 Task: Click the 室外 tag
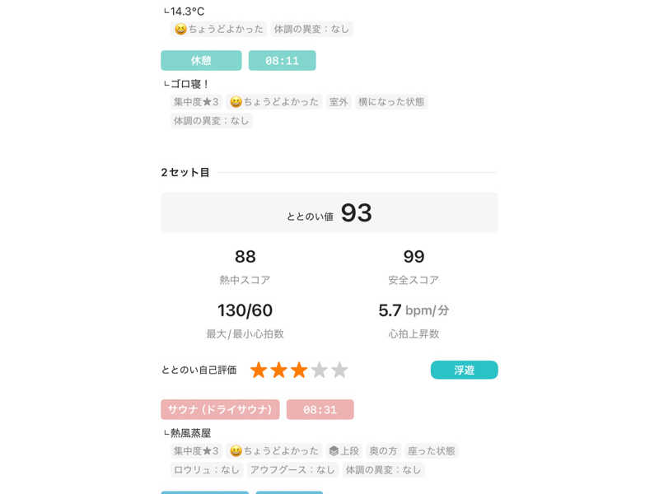coord(339,102)
